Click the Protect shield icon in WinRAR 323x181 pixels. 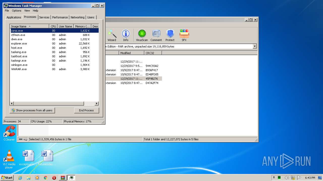170,35
